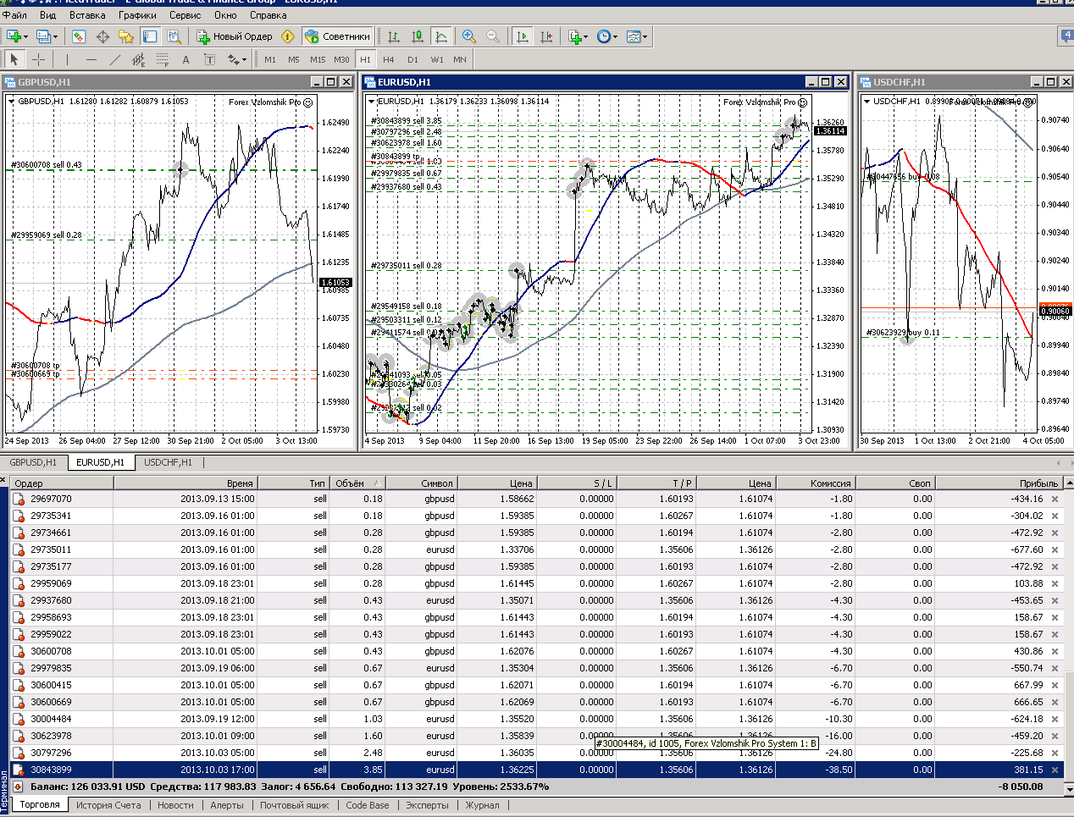This screenshot has height=817, width=1074.
Task: Set timeframe to H4
Action: point(389,59)
